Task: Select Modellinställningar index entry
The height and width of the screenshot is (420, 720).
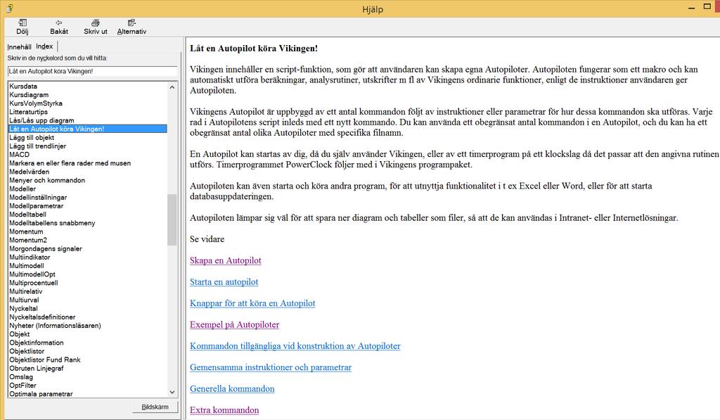Action: 38,197
